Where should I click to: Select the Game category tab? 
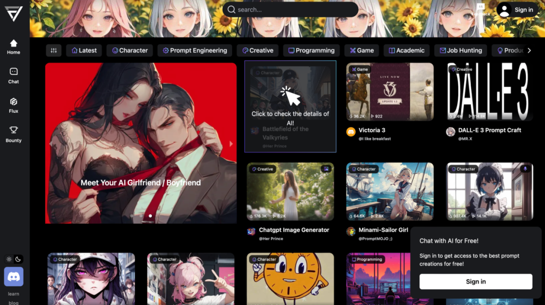361,50
